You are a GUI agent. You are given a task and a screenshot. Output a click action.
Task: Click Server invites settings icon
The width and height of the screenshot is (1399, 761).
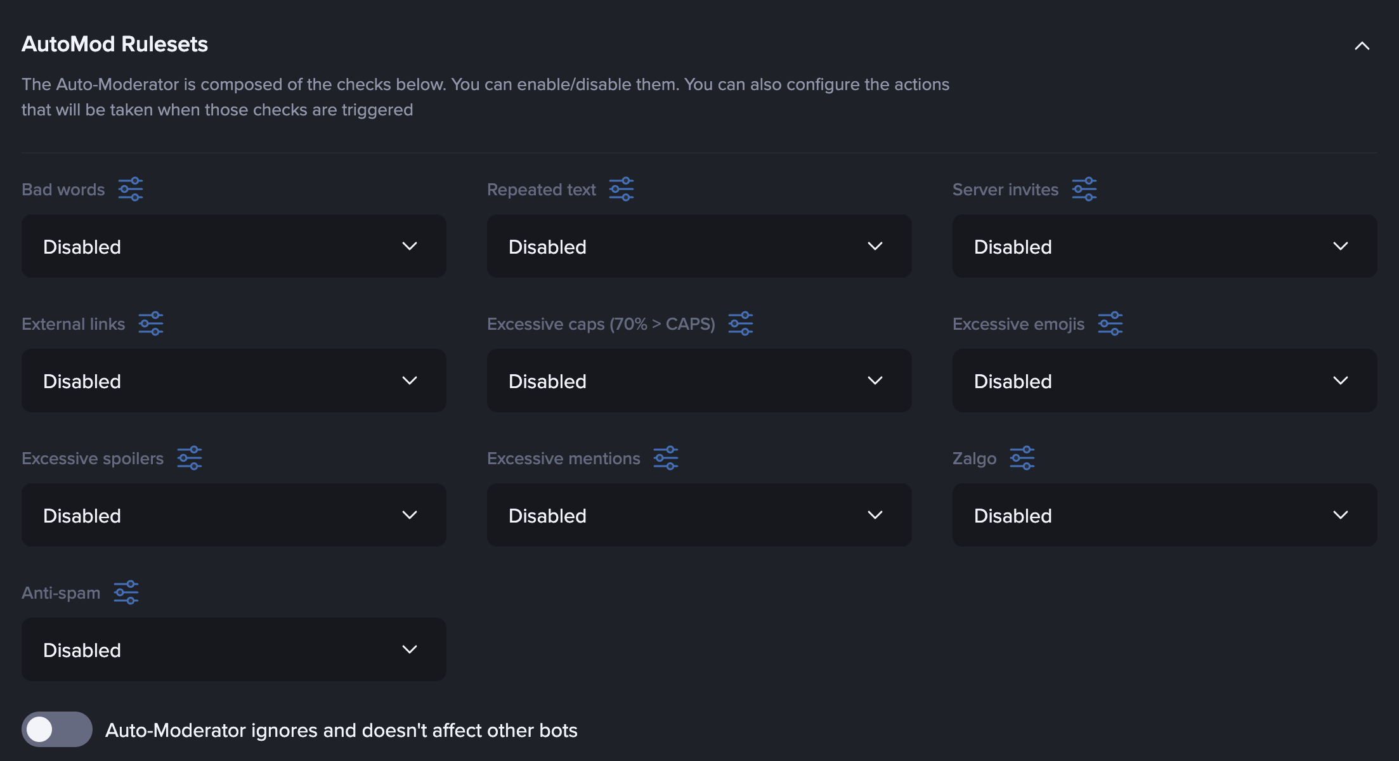coord(1084,189)
